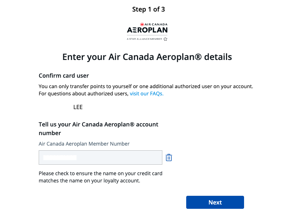Click the 'Confirm card user' heading
The height and width of the screenshot is (220, 286).
(64, 76)
